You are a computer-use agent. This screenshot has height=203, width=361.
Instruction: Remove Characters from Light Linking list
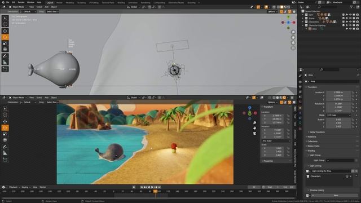coord(351,176)
